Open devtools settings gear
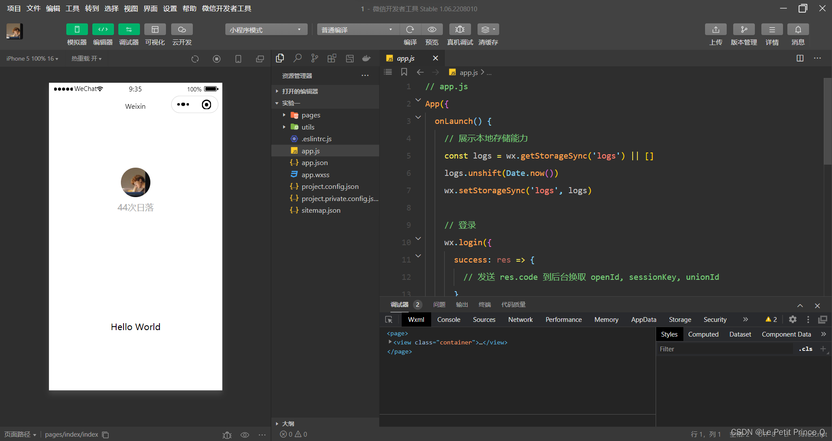 [x=793, y=319]
